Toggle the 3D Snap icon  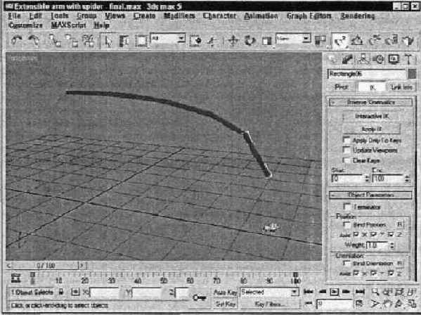click(x=340, y=41)
